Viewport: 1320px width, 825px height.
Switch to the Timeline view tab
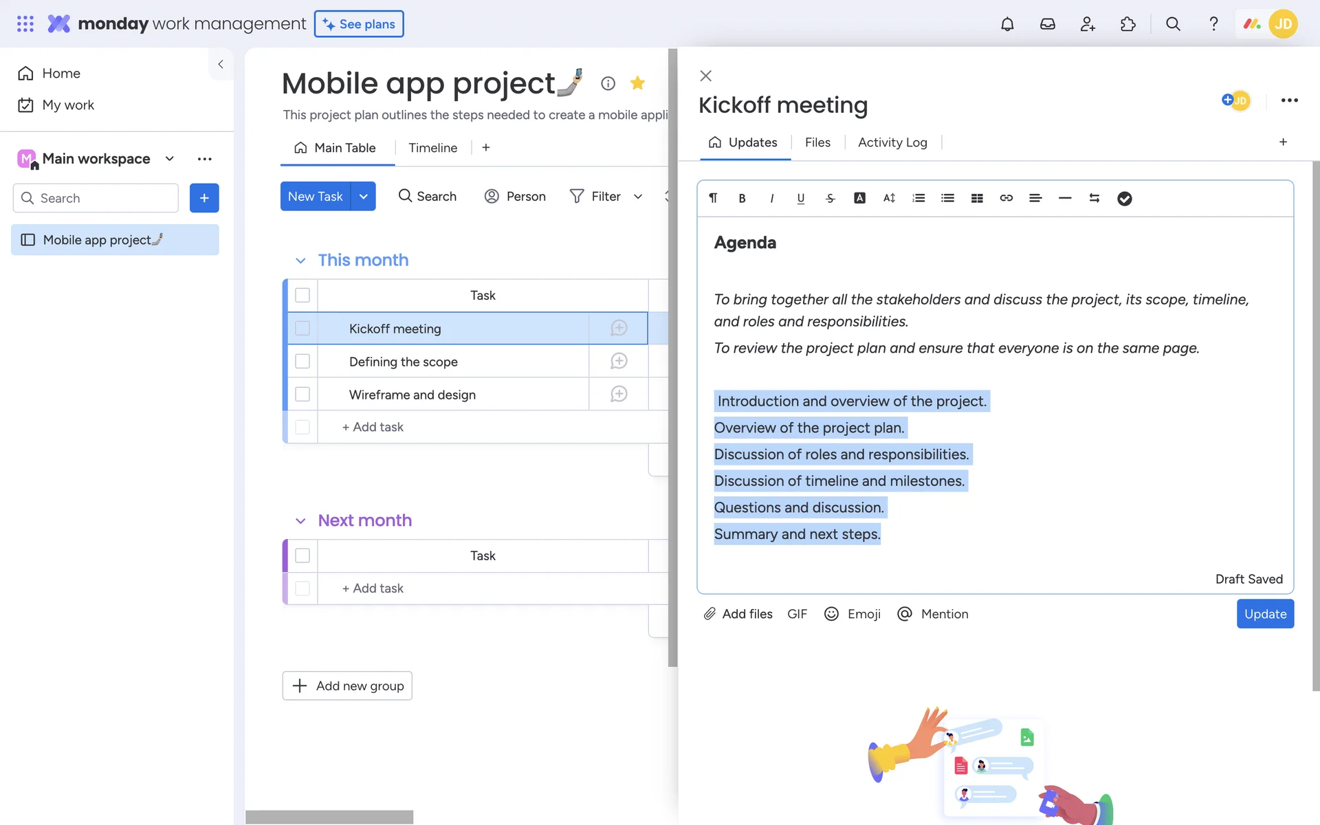point(432,148)
